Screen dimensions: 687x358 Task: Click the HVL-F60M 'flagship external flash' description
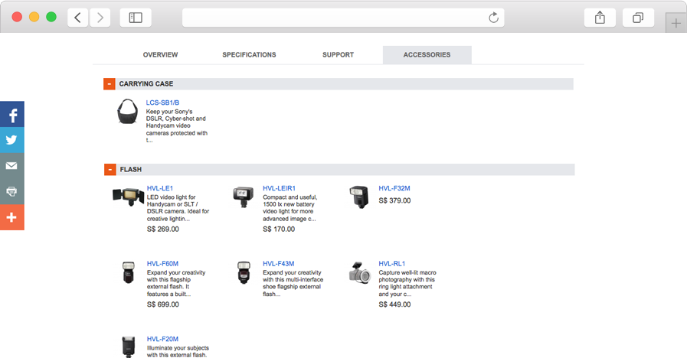[176, 283]
